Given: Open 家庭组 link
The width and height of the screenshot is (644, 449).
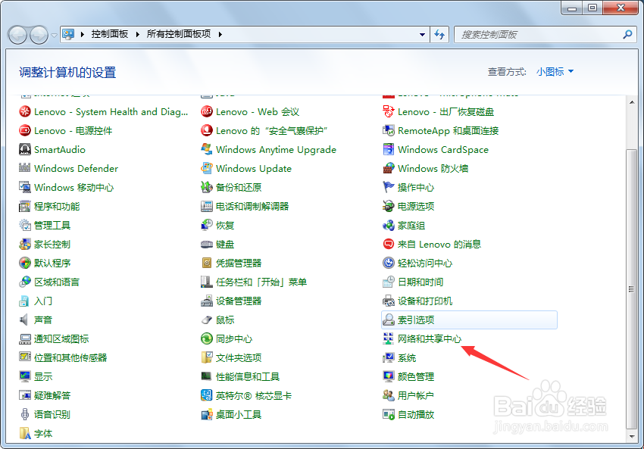Looking at the screenshot, I should coord(411,226).
